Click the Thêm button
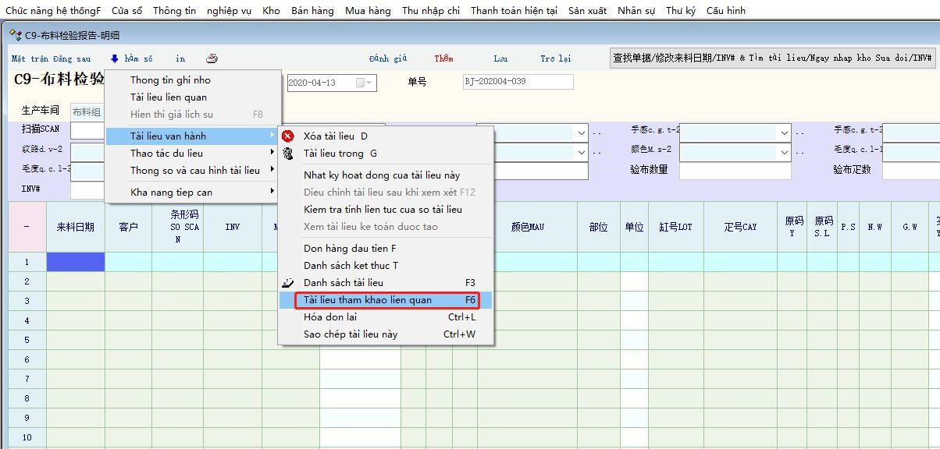 [443, 58]
